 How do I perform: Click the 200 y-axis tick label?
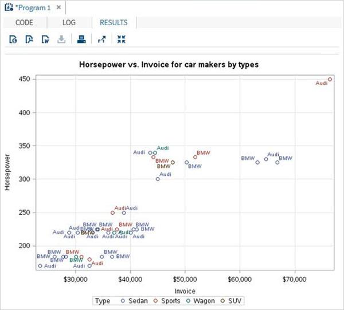(24, 246)
